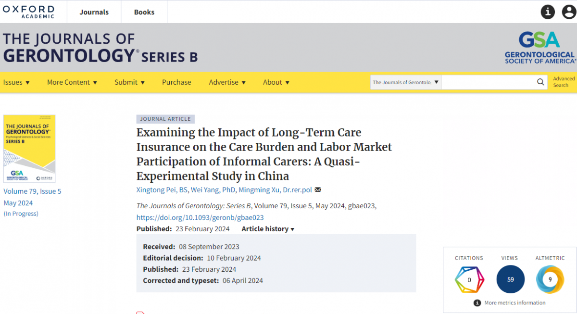
Task: Open the search scope selector dropdown
Action: click(405, 82)
